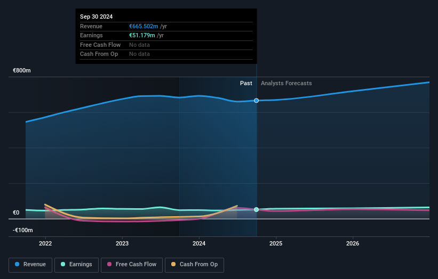This screenshot has height=279, width=438.
Task: Click the Free Cash Flow row's No data text in tooltip
Action: 139,45
